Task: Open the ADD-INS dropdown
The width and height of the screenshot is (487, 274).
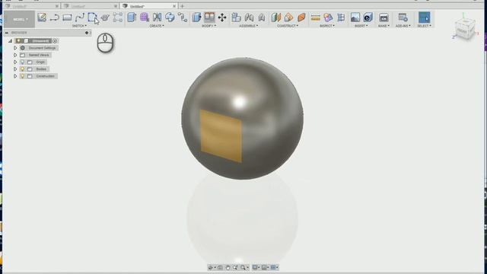Action: click(x=403, y=26)
